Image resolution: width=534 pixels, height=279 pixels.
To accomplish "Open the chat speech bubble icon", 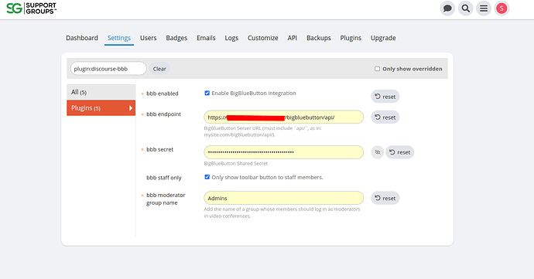I will 447,9.
